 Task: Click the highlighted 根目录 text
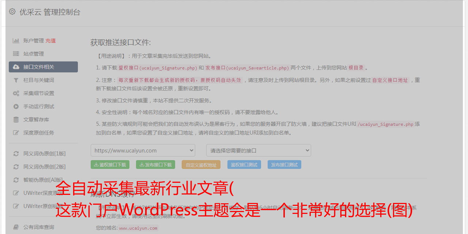pyautogui.click(x=356, y=68)
